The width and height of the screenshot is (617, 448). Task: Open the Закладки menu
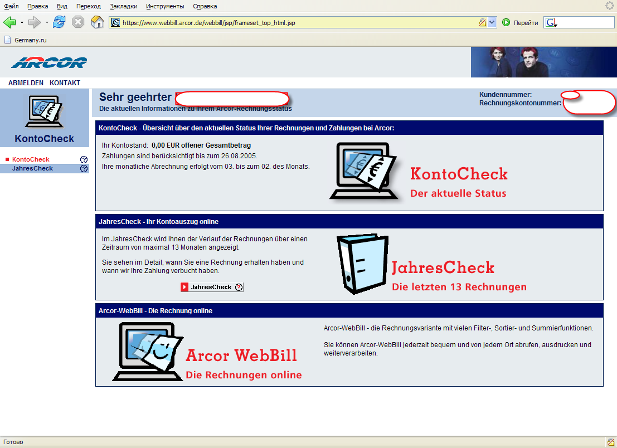pyautogui.click(x=123, y=6)
